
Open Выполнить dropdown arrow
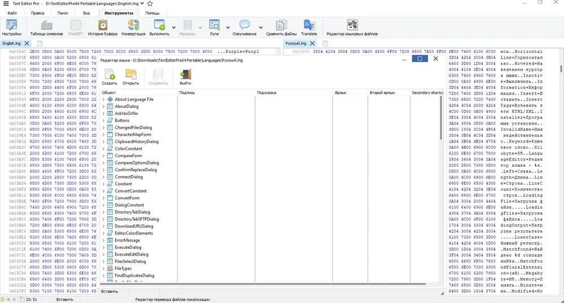(x=174, y=28)
